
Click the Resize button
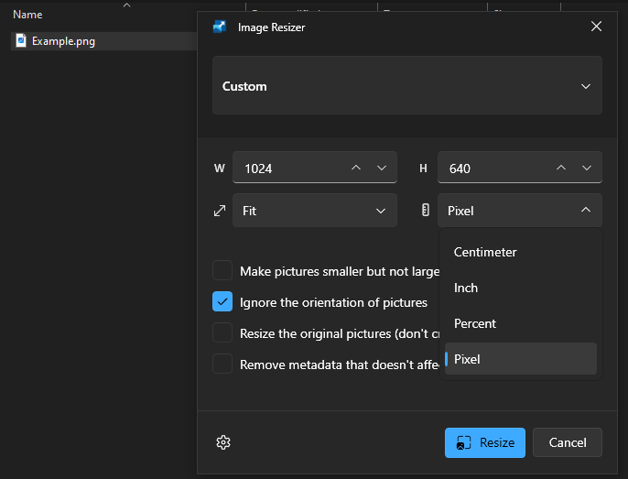coord(485,442)
